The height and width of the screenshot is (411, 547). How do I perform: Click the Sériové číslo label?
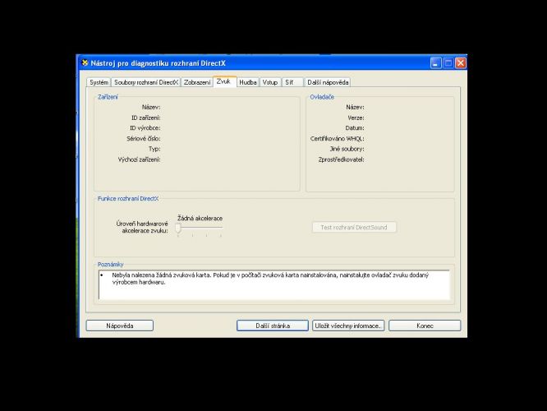point(144,139)
